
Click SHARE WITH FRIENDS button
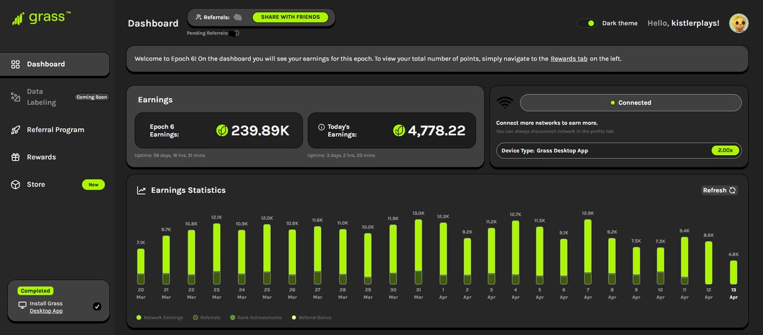pos(290,18)
